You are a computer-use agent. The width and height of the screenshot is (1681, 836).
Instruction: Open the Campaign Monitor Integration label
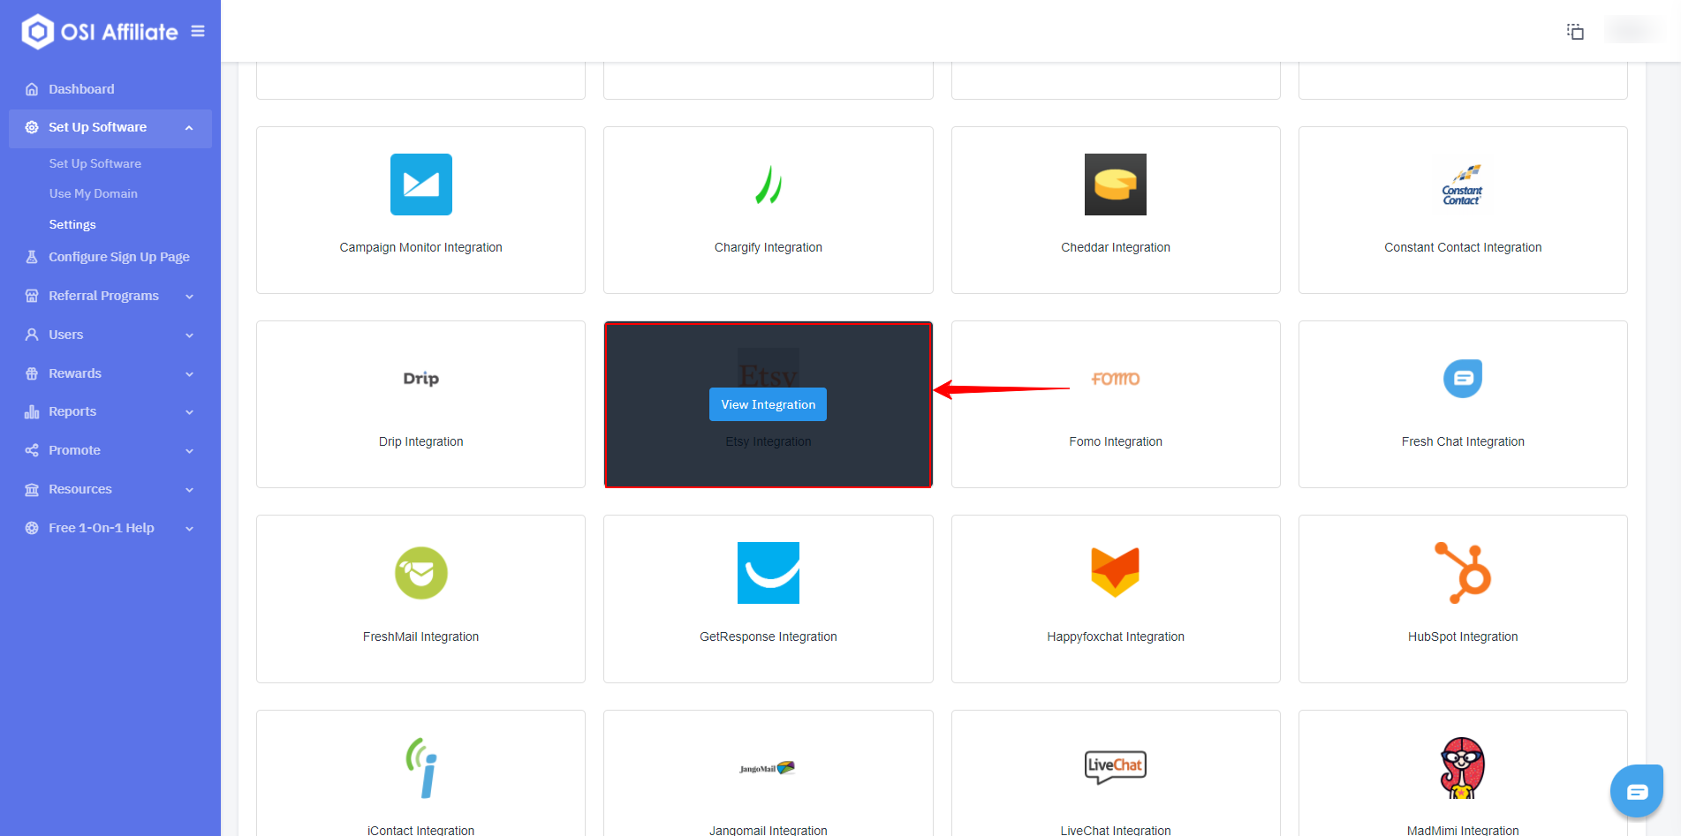click(x=421, y=247)
